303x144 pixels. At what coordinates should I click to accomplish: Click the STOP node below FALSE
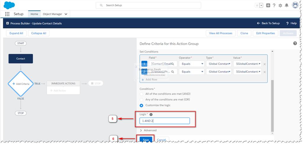click(21, 113)
